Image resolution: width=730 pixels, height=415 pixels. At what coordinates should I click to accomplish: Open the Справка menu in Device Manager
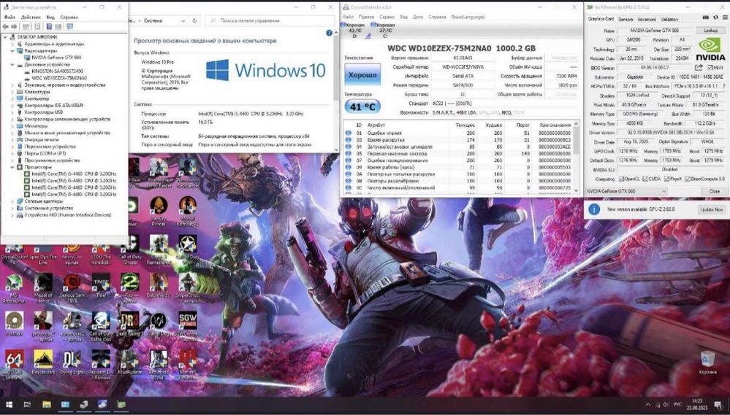[69, 18]
